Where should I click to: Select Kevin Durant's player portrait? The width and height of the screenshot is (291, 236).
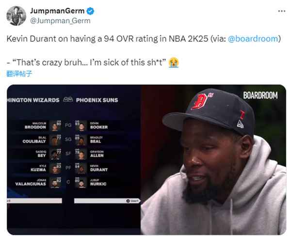pos(81,169)
